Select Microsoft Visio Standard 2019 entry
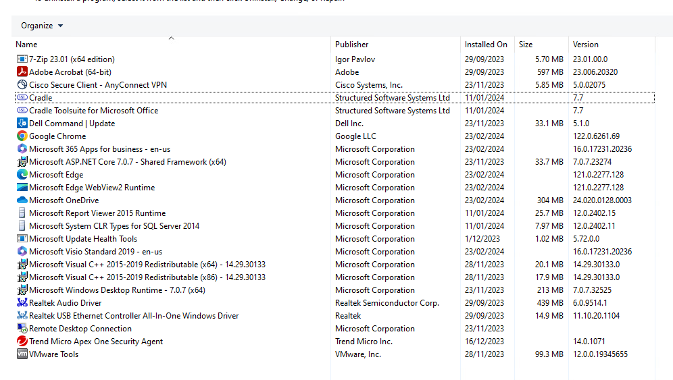The width and height of the screenshot is (673, 380). click(x=95, y=252)
